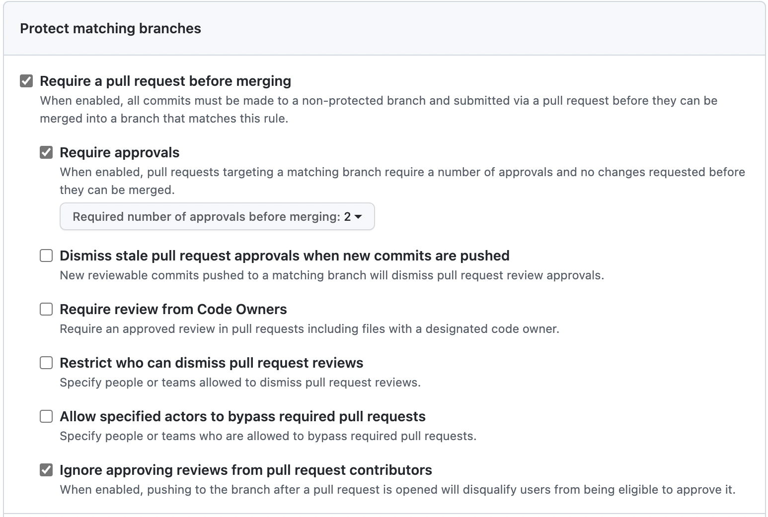The height and width of the screenshot is (517, 768).
Task: Uncheck the 'Ignore approving reviews' checkbox
Action: (x=46, y=470)
